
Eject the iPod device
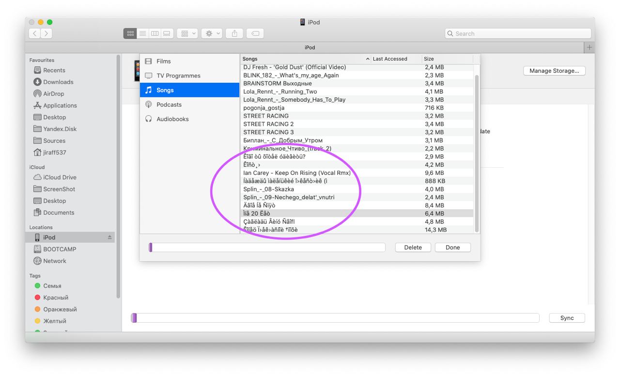[x=109, y=237]
